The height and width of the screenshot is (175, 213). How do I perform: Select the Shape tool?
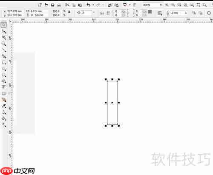(4, 31)
